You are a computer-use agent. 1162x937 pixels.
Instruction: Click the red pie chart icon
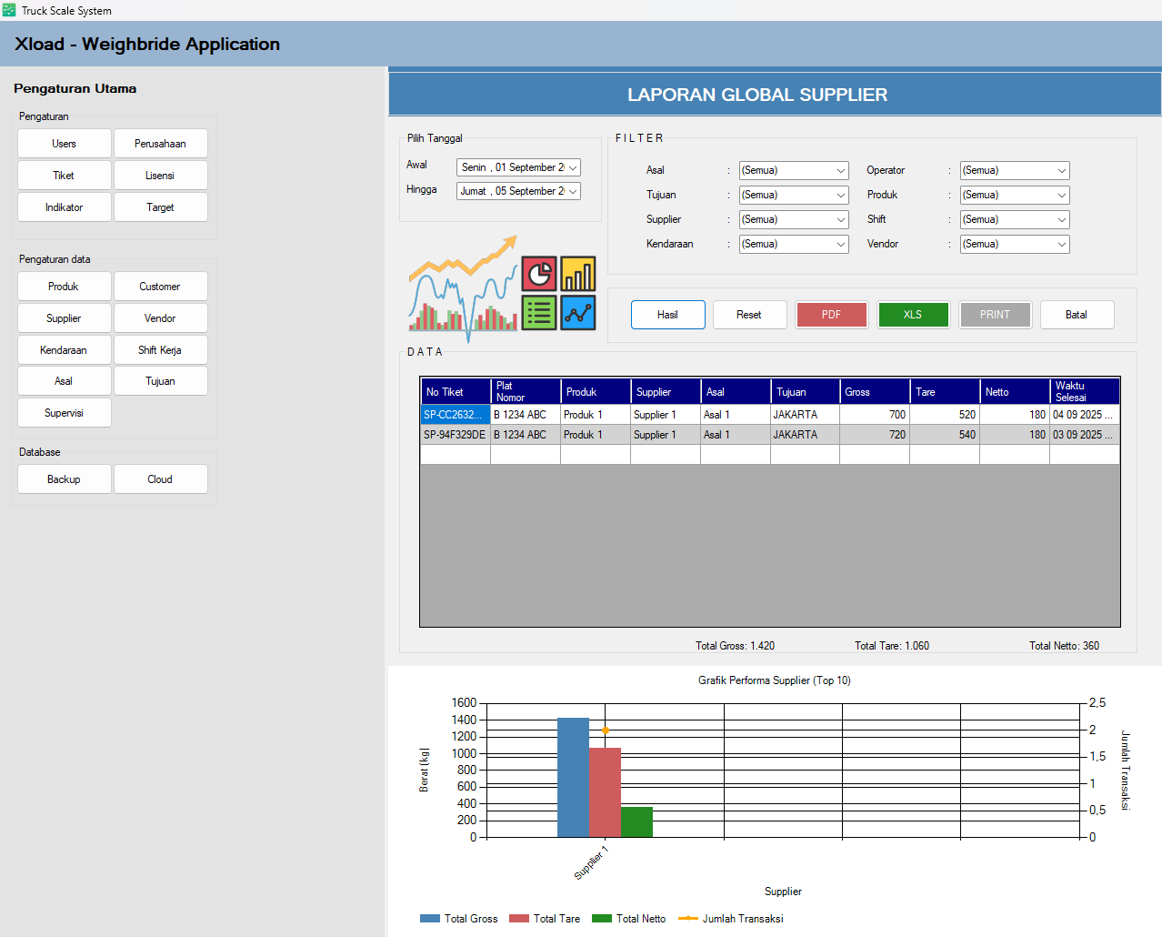(539, 274)
